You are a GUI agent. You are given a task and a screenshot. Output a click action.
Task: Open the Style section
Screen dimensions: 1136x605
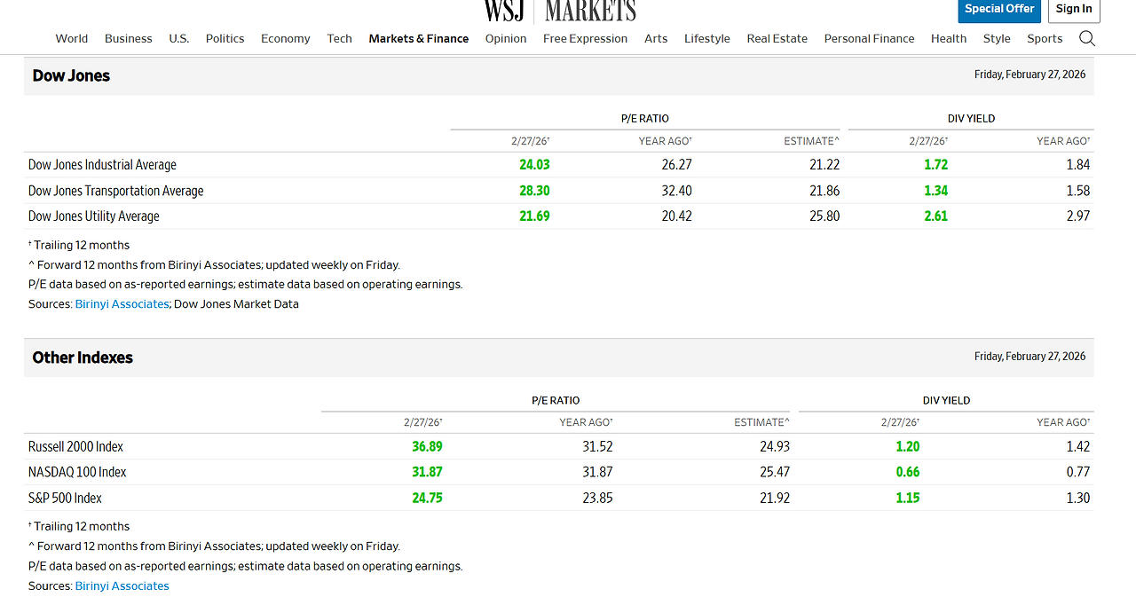[x=997, y=38]
